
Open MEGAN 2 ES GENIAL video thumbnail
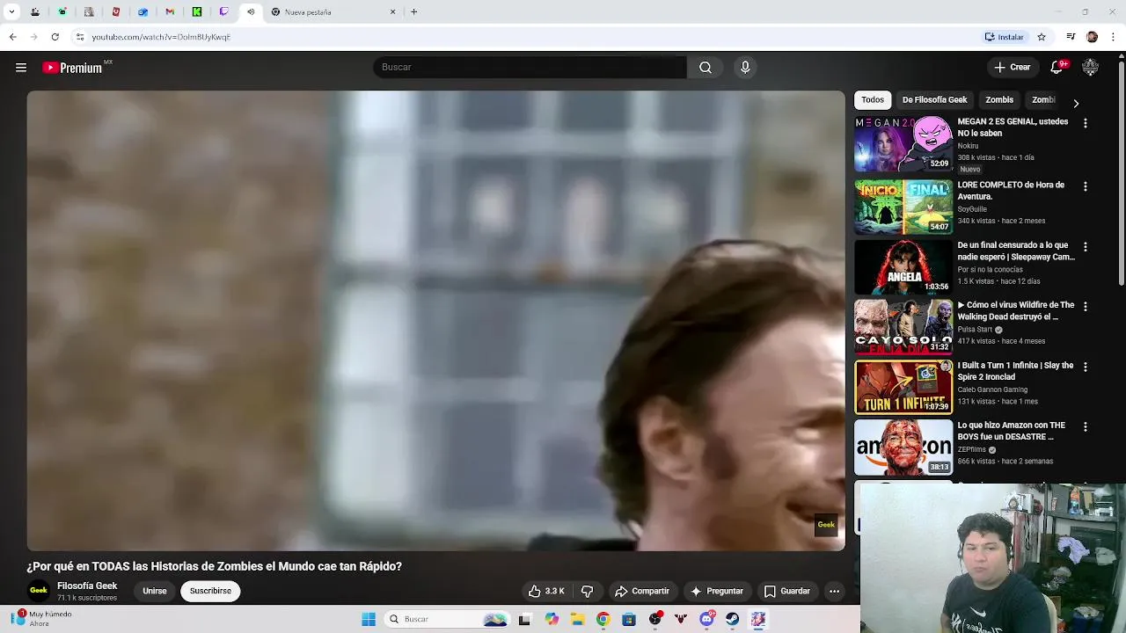click(x=903, y=143)
